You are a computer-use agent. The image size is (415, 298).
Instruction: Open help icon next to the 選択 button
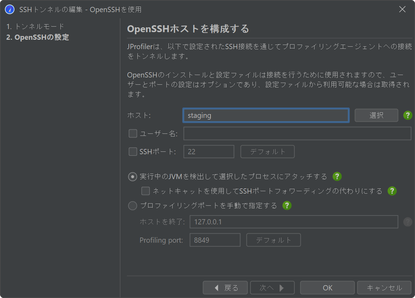tap(408, 115)
